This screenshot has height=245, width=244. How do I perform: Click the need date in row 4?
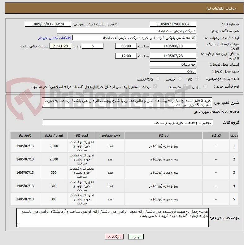[25, 186]
